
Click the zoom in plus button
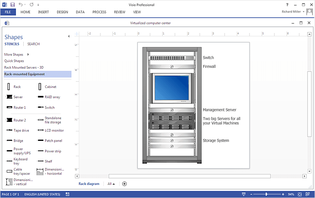283,194
